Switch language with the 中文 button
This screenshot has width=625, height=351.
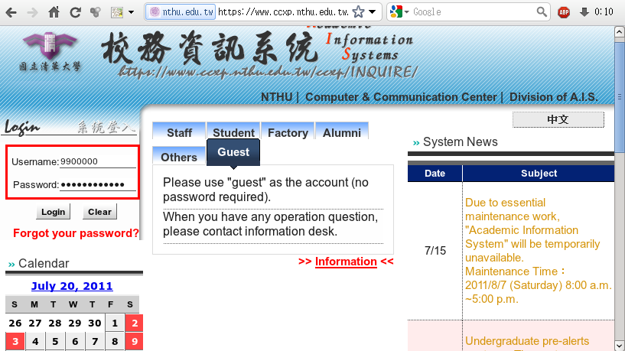coord(558,119)
